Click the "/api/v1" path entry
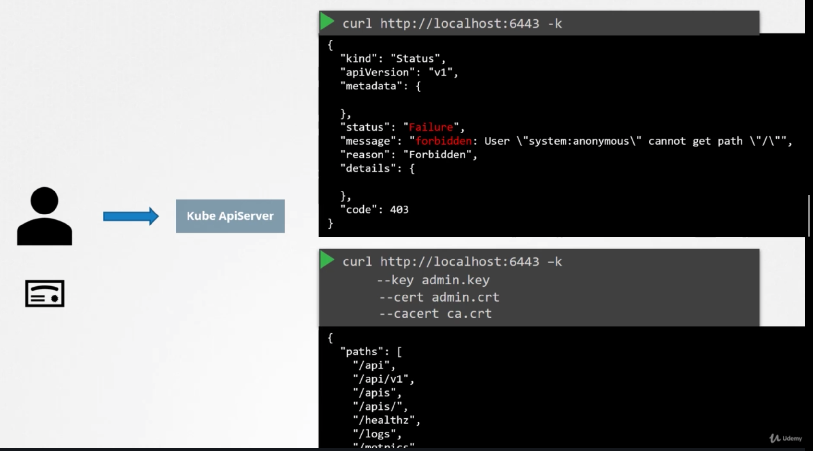Image resolution: width=813 pixels, height=451 pixels. tap(381, 379)
